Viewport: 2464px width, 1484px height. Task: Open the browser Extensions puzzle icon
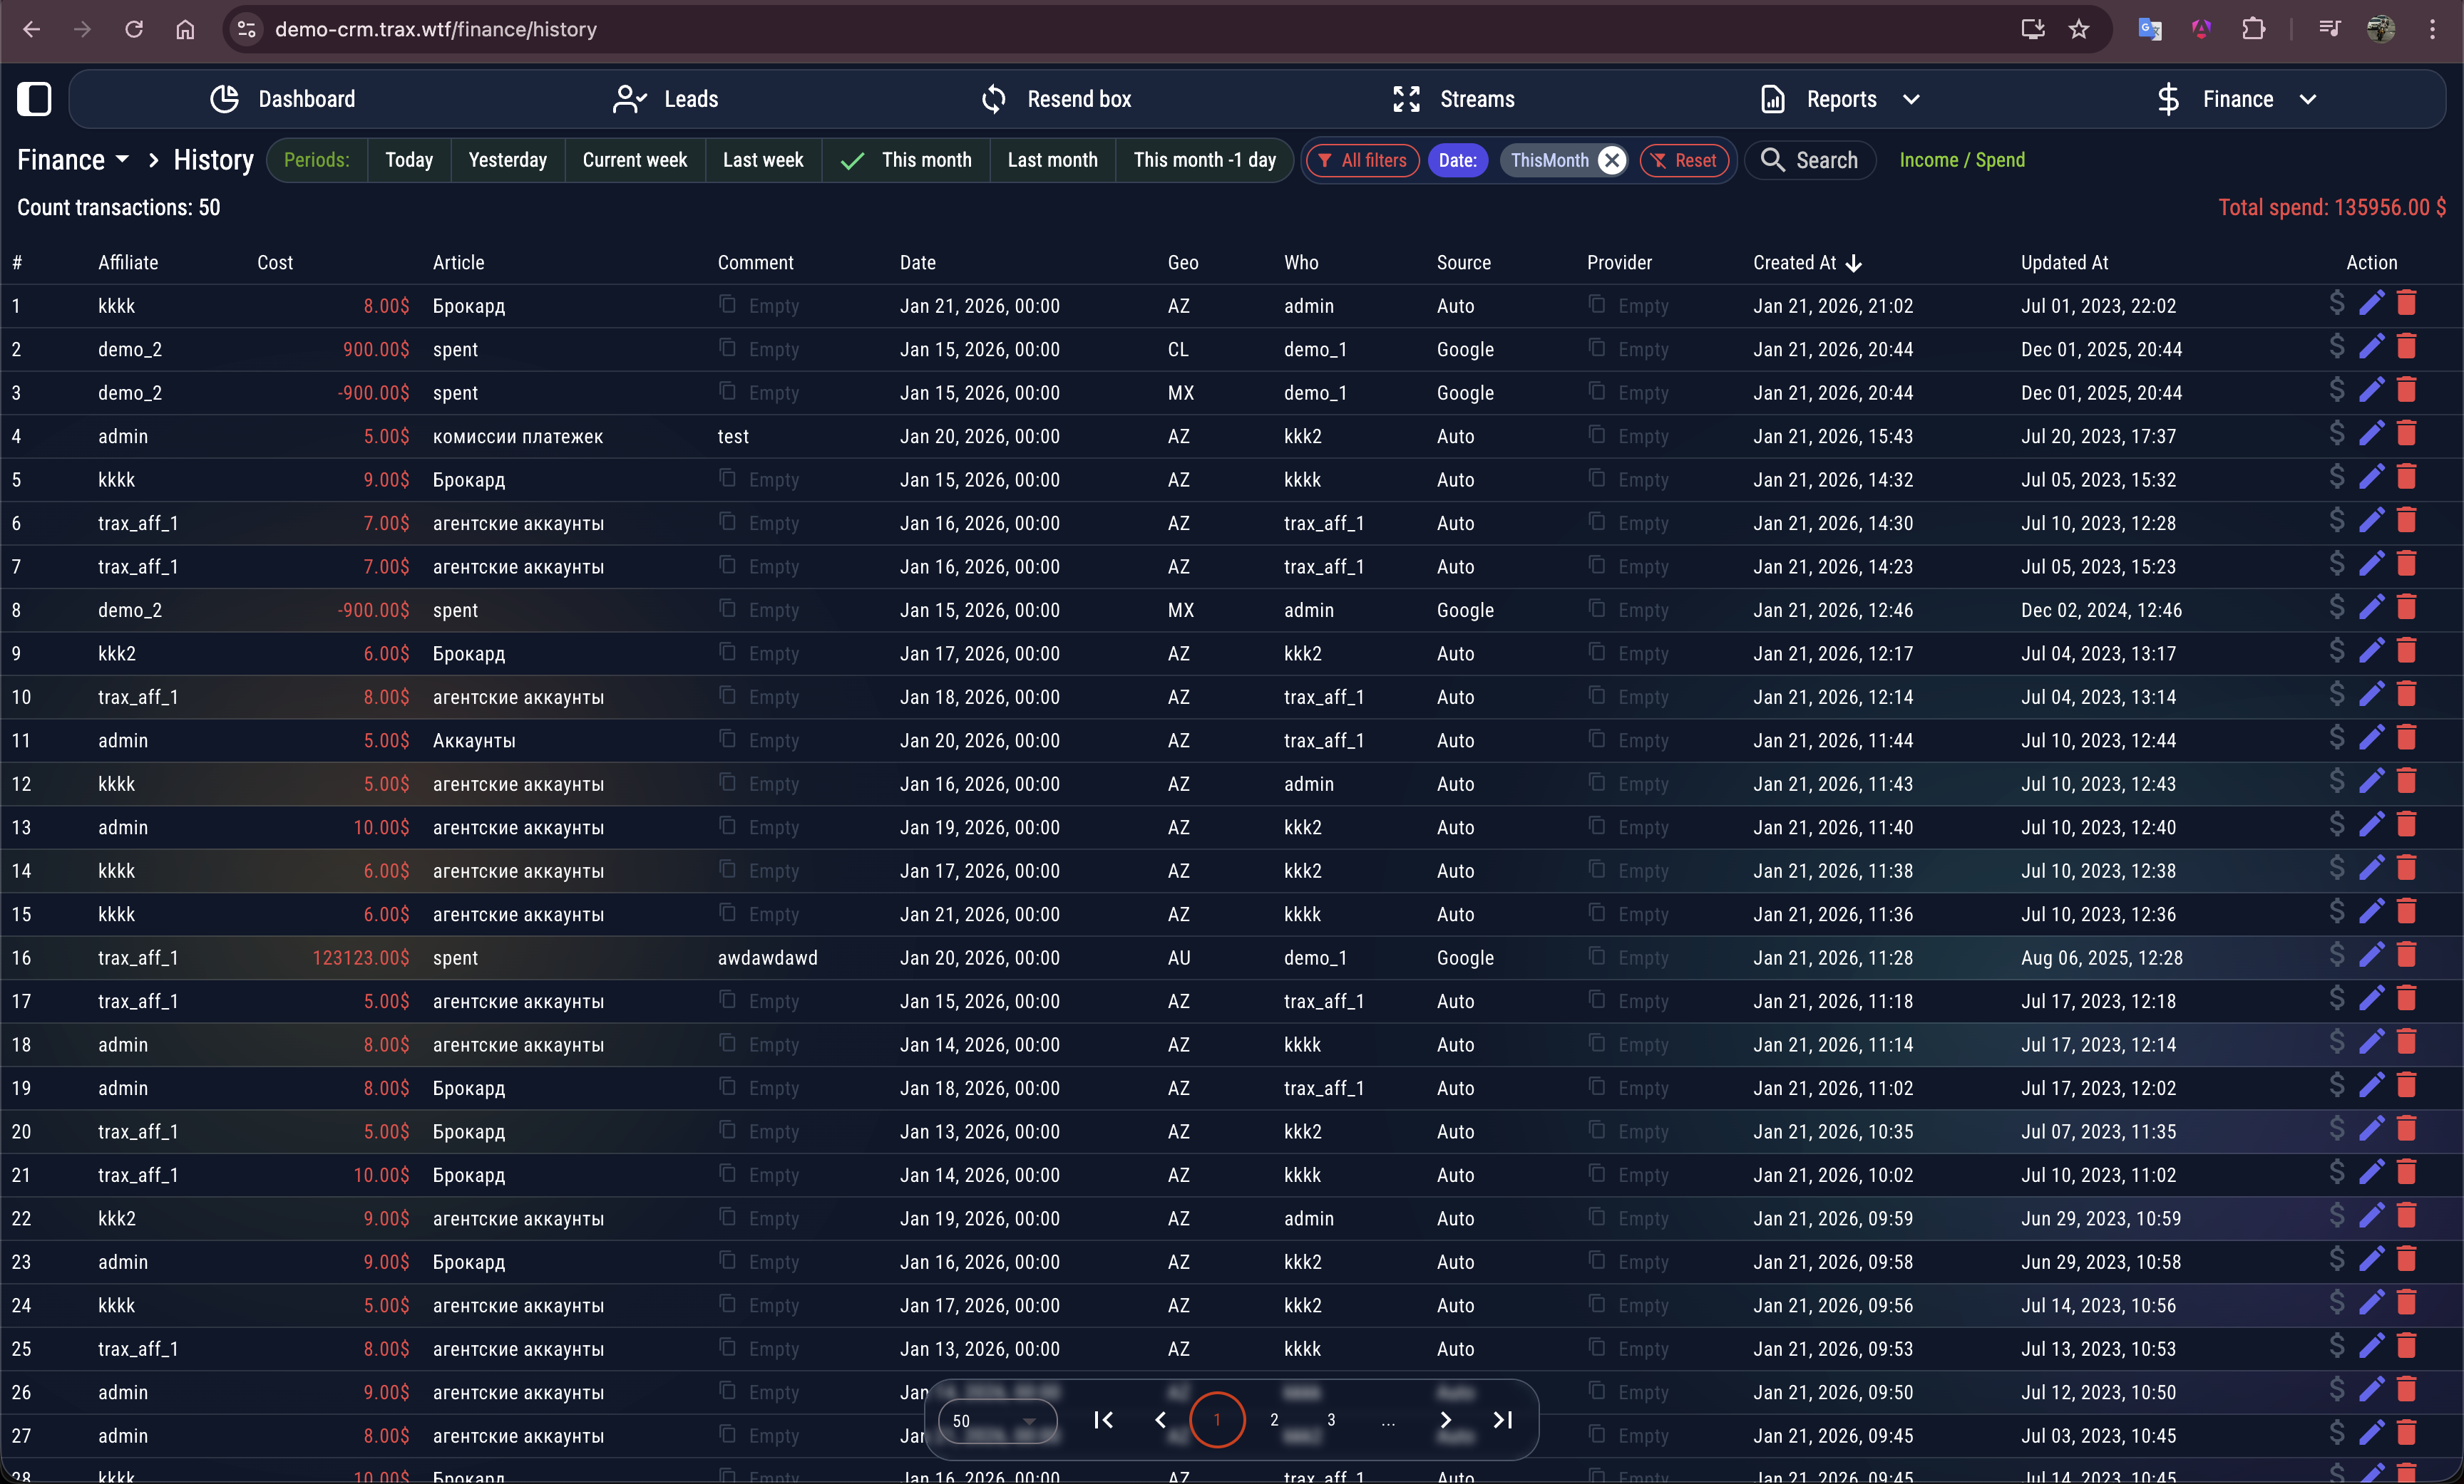(x=2253, y=29)
